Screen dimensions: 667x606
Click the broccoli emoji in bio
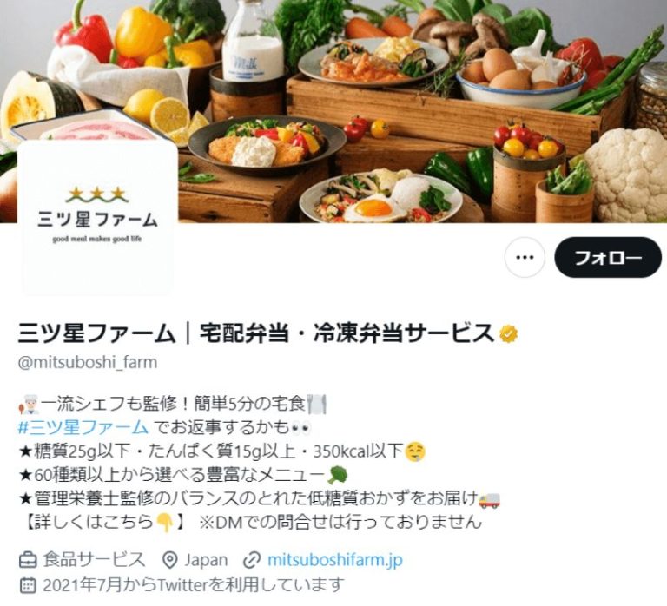338,475
